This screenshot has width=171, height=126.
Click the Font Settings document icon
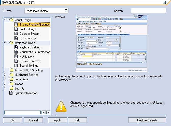[16, 29]
